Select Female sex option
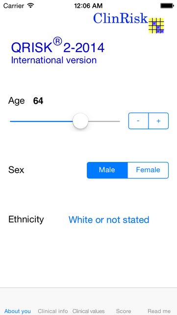177x315 pixels. click(x=148, y=170)
